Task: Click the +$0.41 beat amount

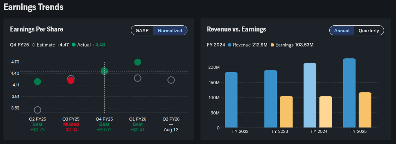Action: (138, 130)
